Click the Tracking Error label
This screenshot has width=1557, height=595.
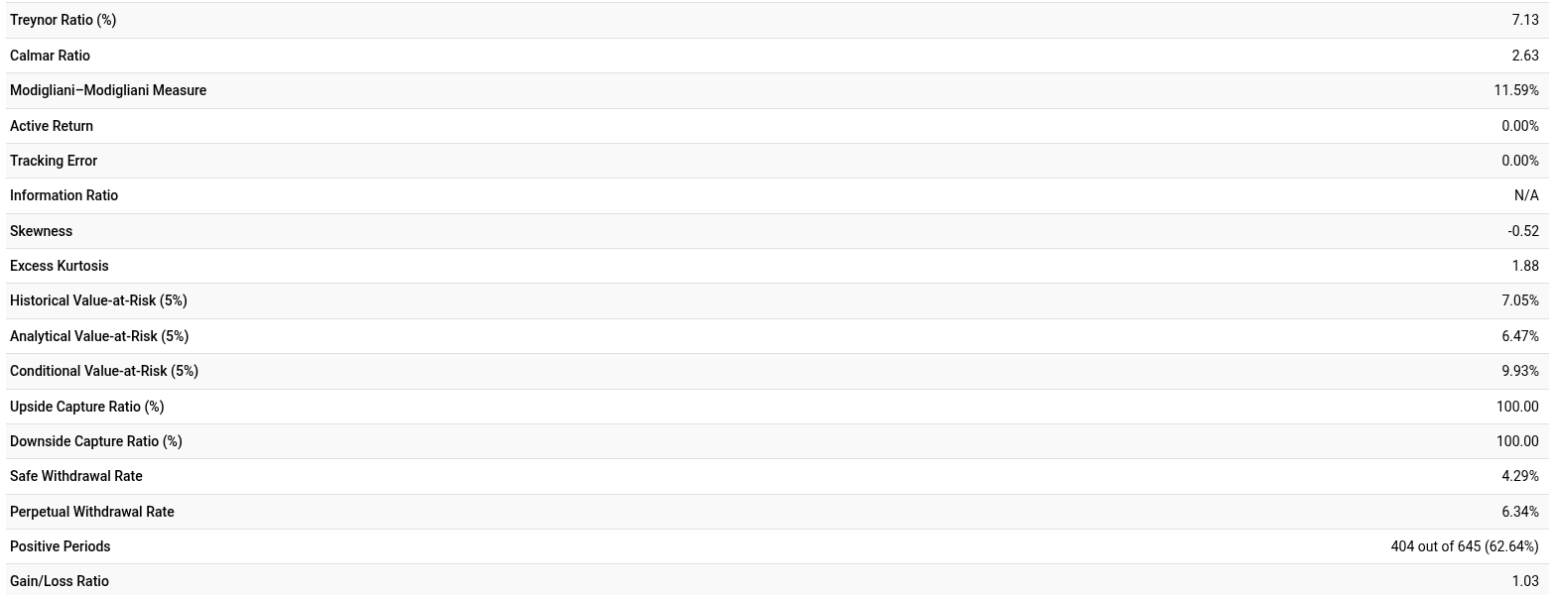[x=54, y=161]
